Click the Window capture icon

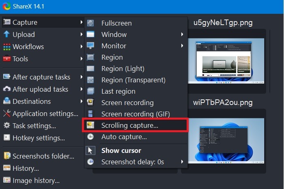click(90, 34)
